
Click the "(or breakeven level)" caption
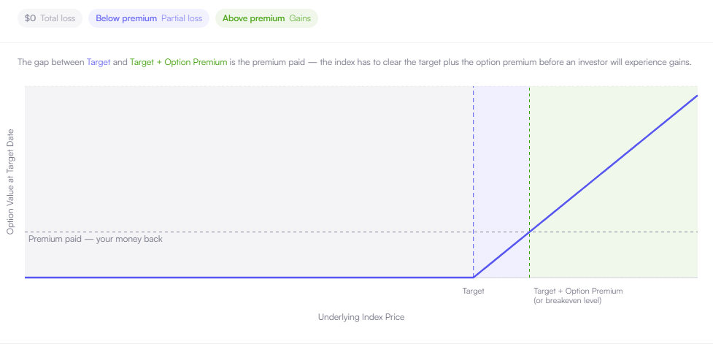pos(568,301)
